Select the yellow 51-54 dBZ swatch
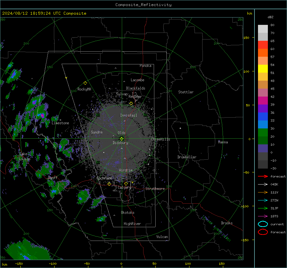This screenshot has width=287, height=268. click(263, 69)
